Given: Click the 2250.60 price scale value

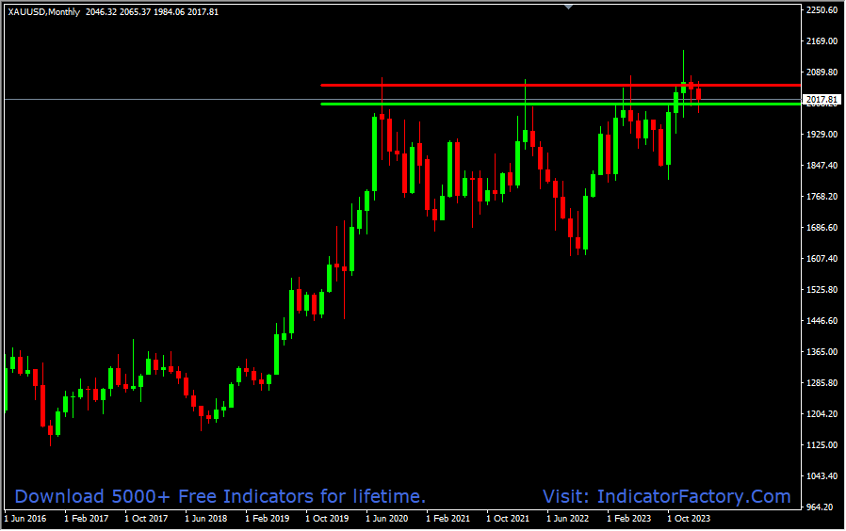Looking at the screenshot, I should click(822, 9).
